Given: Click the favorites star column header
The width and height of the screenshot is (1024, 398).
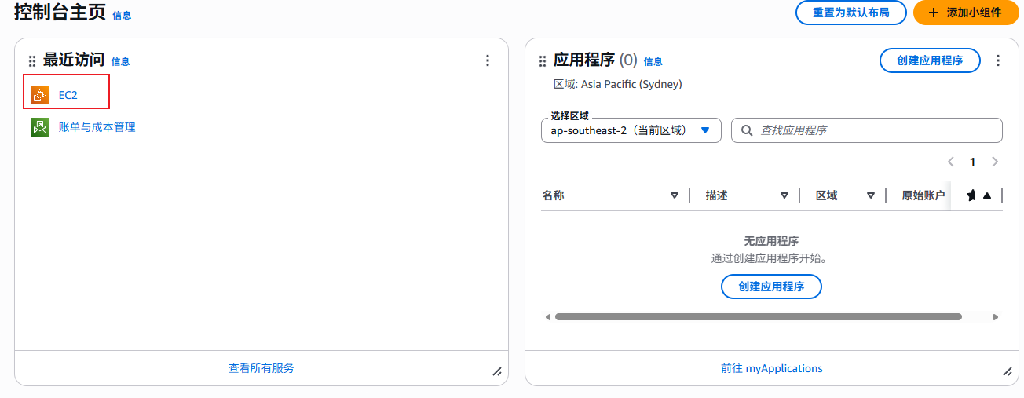Looking at the screenshot, I should pyautogui.click(x=971, y=195).
